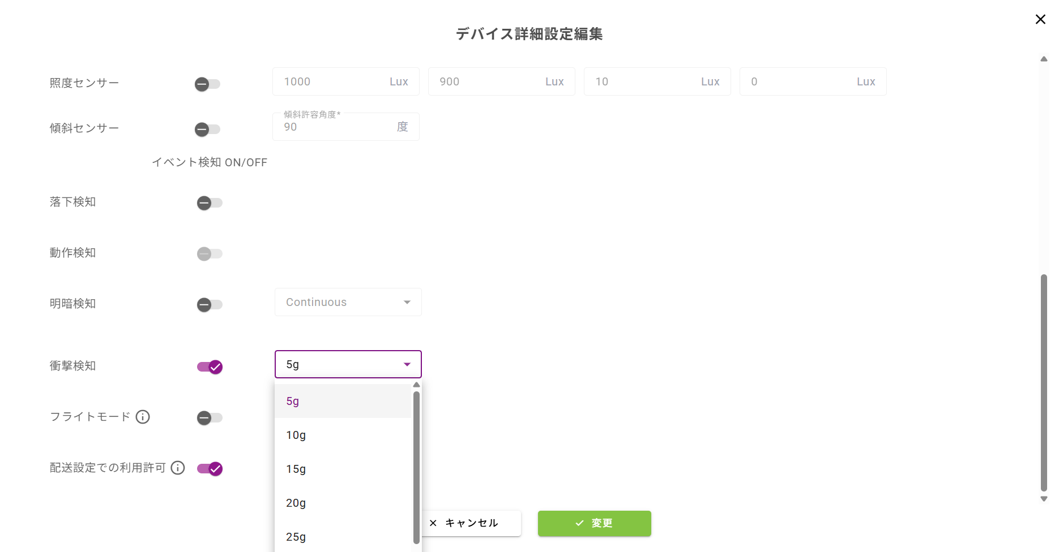
Task: Click dropdown list scroll-up arrow
Action: pos(417,385)
